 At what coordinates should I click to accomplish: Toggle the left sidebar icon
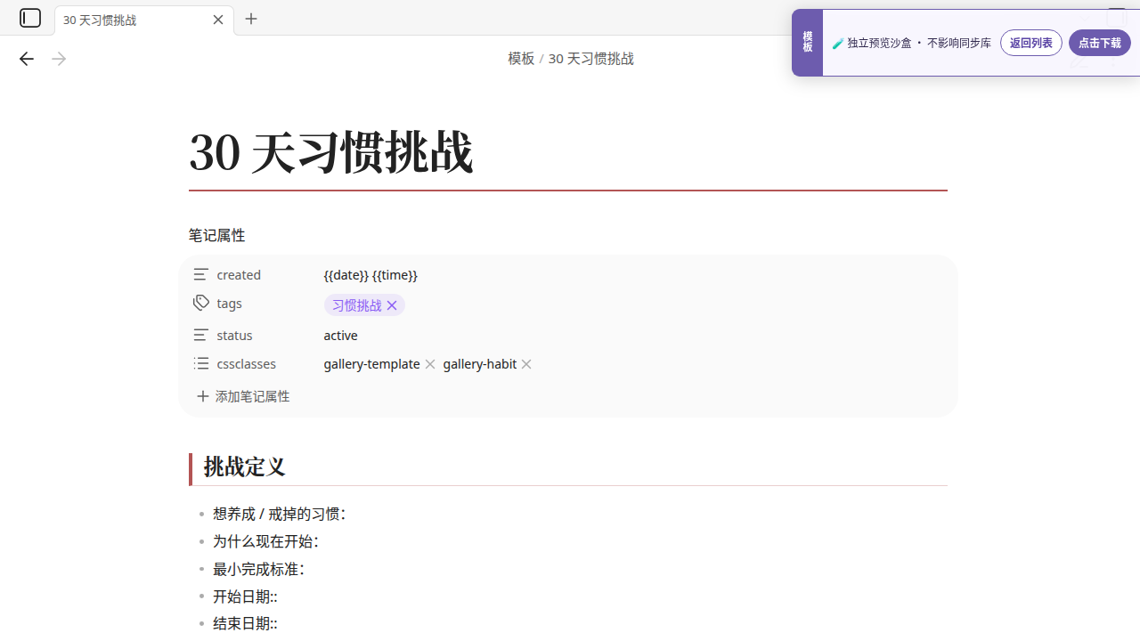30,18
